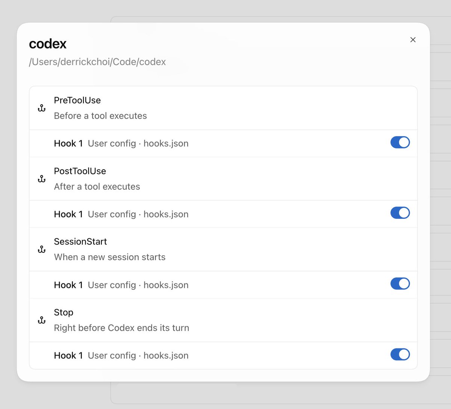Click the anchor icon beside PostToolUse

42,179
